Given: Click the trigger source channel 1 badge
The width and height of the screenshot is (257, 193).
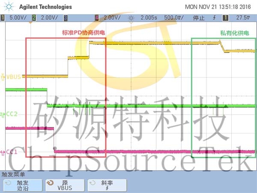Looking at the screenshot, I should coord(225,18).
